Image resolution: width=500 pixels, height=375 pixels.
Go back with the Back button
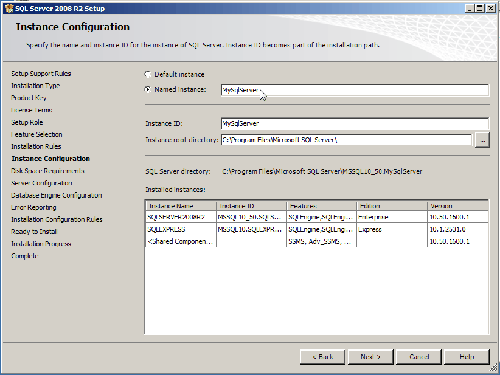pos(322,357)
